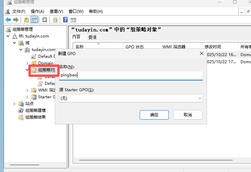The width and height of the screenshot is (251, 172).
Task: Click the Forward arrow toolbar icon
Action: click(16, 20)
